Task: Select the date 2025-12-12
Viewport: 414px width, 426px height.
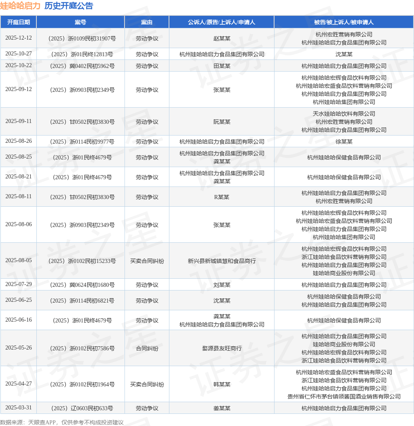Action: click(19, 38)
